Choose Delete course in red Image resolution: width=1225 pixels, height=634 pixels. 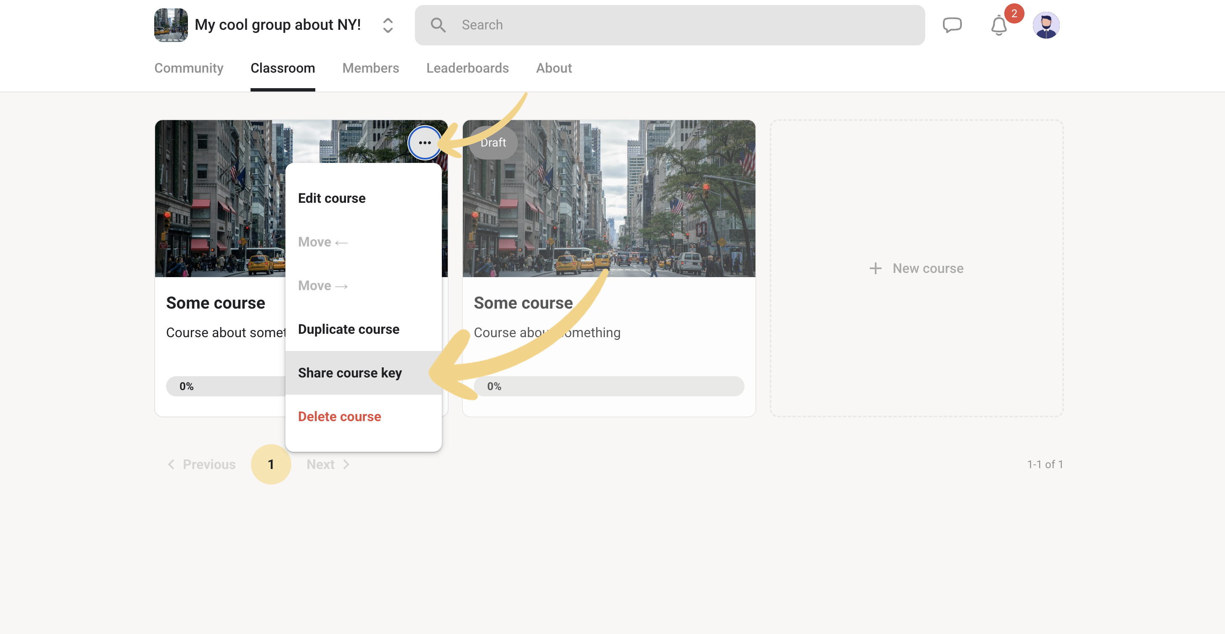click(340, 417)
